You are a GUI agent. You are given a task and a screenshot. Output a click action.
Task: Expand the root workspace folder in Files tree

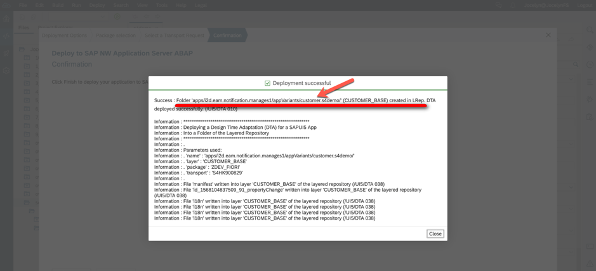[22, 49]
